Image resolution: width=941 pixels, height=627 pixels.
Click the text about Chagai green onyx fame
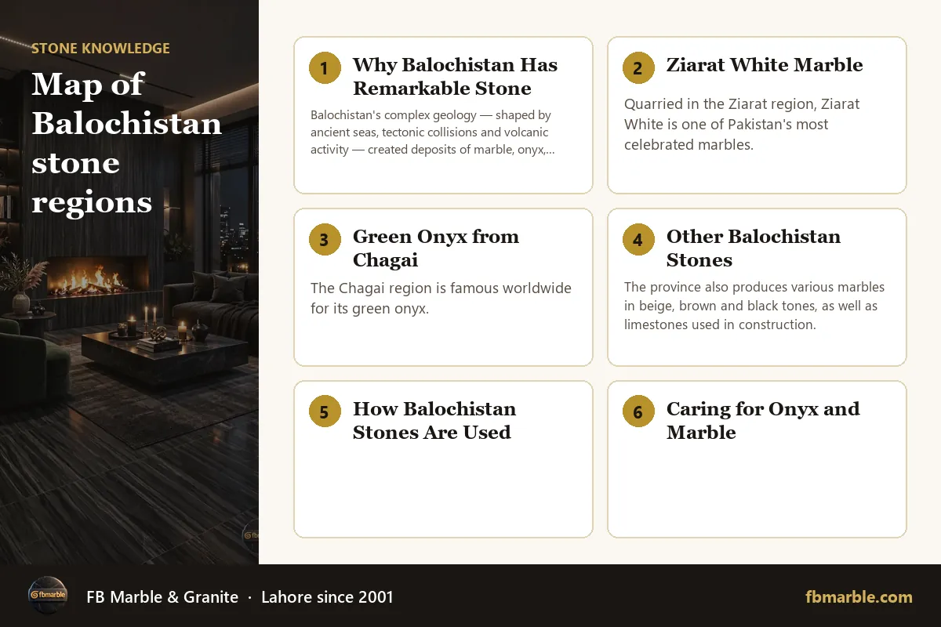pyautogui.click(x=441, y=299)
